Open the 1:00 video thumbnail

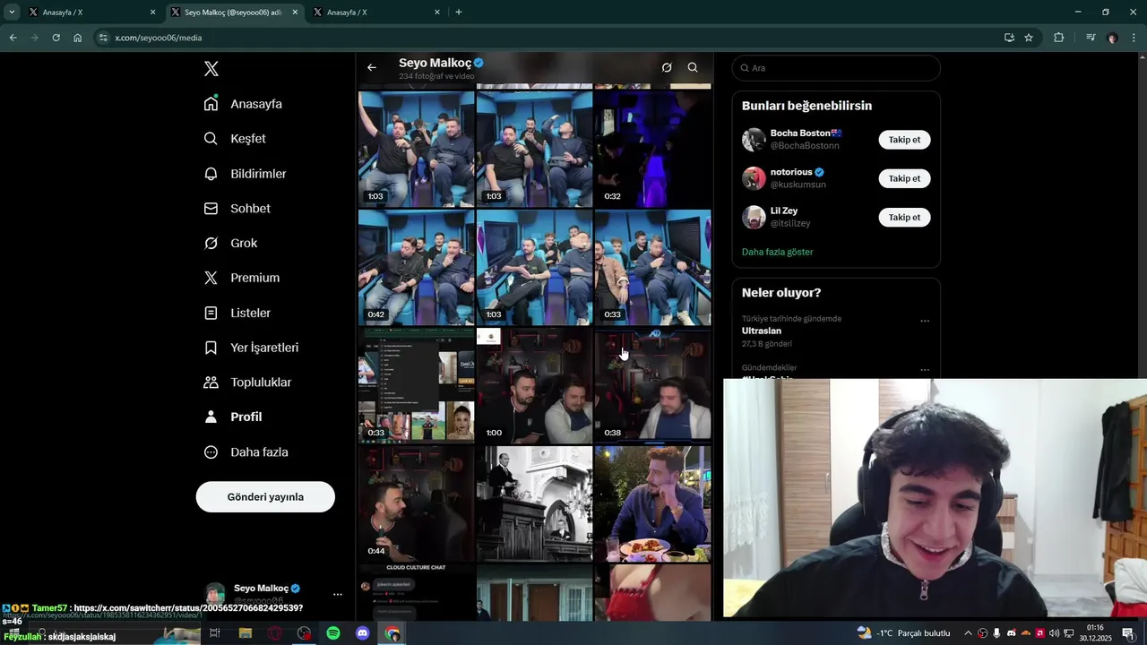tap(534, 385)
